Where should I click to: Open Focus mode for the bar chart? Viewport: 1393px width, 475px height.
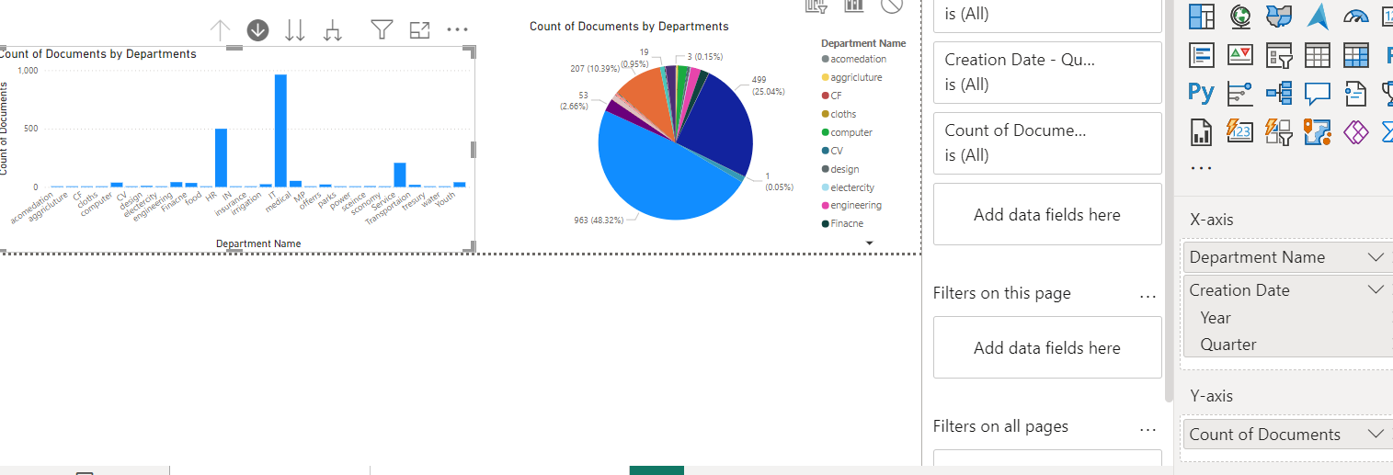(419, 30)
